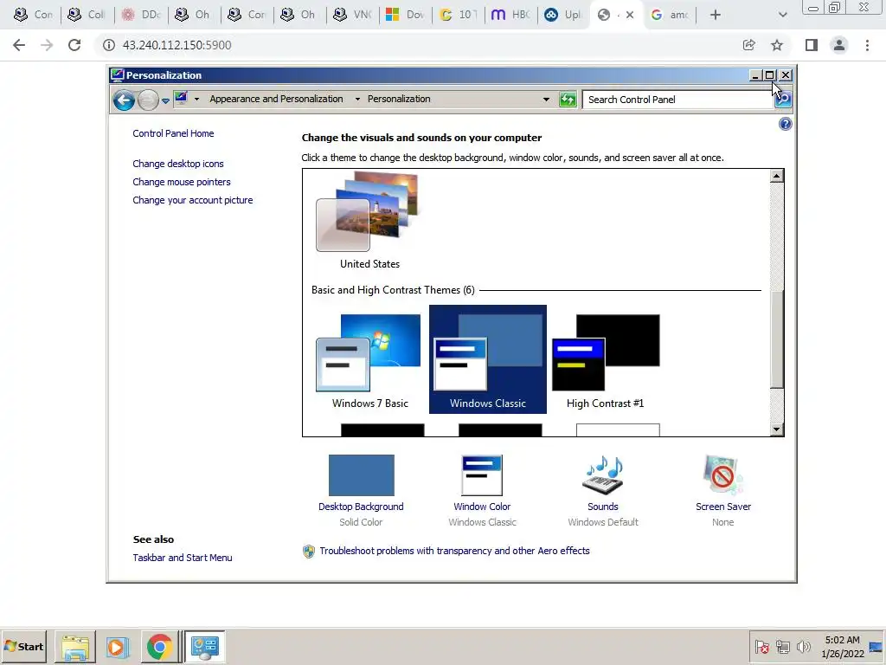Screen dimensions: 886x665
Task: Open the blue Help icon
Action: point(785,124)
